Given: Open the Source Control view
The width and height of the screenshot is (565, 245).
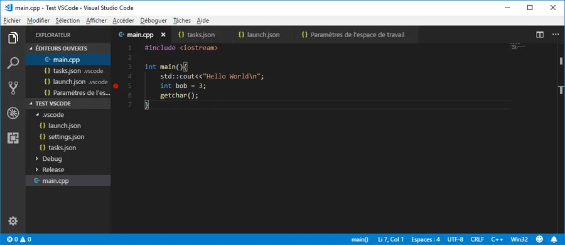Looking at the screenshot, I should tap(13, 88).
